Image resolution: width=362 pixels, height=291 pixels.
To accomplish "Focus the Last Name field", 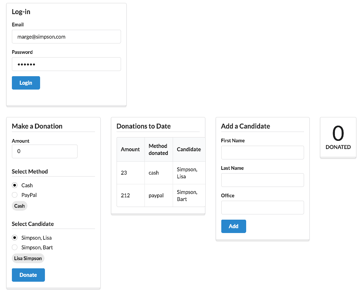I will (262, 180).
